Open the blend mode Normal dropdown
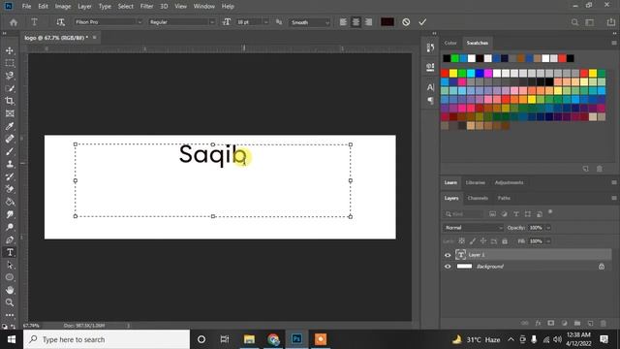The height and width of the screenshot is (349, 620). (x=473, y=228)
